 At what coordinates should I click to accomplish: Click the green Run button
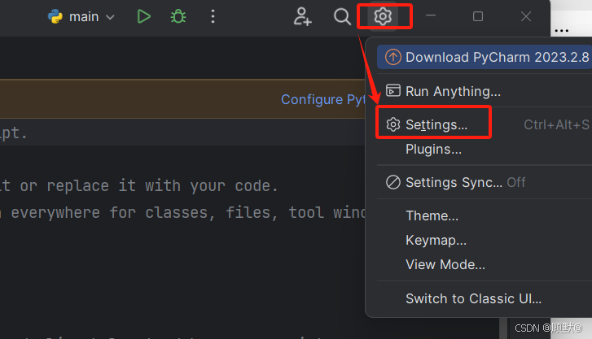pyautogui.click(x=144, y=16)
